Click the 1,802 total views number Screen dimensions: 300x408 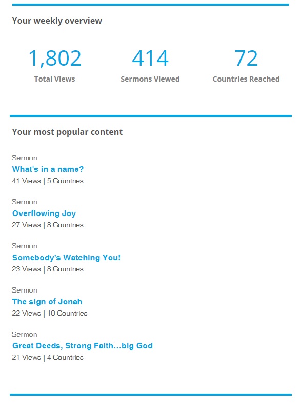[55, 59]
